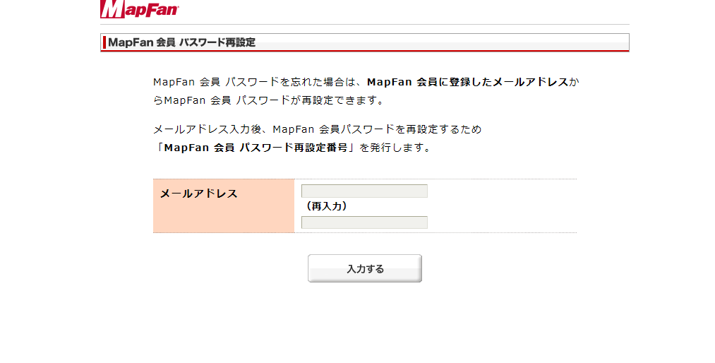Click the red marker beside the page heading
Image resolution: width=715 pixels, height=363 pixels.
click(x=104, y=42)
